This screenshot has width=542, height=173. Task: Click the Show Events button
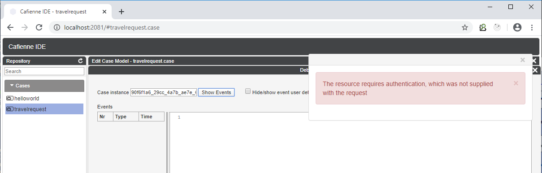216,92
